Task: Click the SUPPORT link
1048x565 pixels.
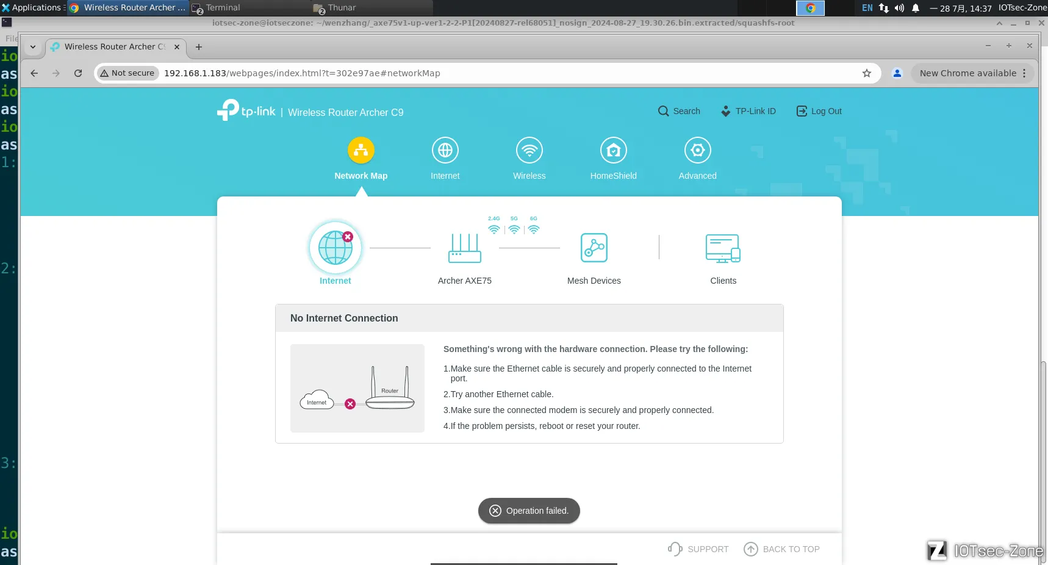Action: 698,549
